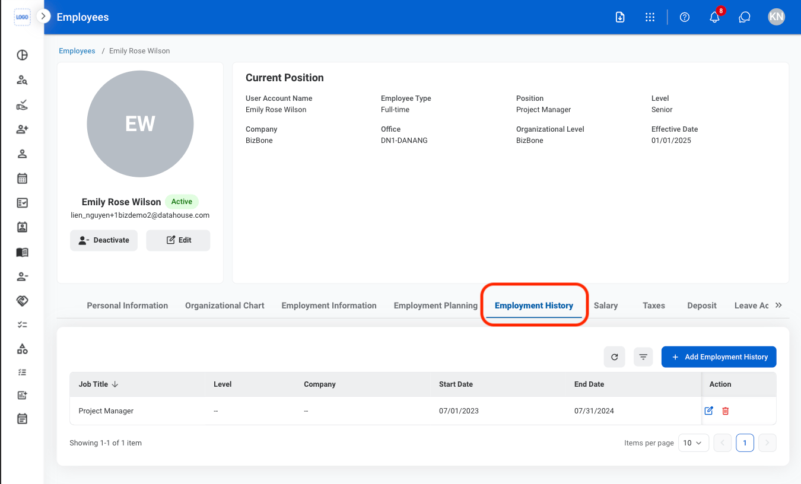Click the notifications bell icon
Viewport: 801px width, 484px height.
pyautogui.click(x=714, y=17)
